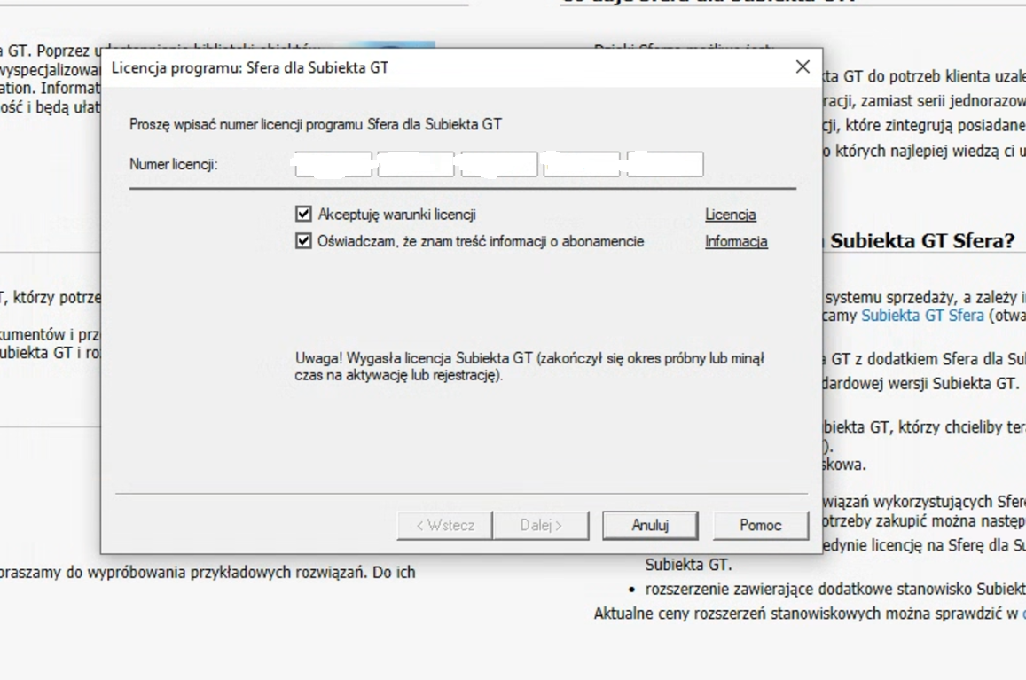Click the disabled Wstecz button
1026x680 pixels.
pyautogui.click(x=445, y=525)
